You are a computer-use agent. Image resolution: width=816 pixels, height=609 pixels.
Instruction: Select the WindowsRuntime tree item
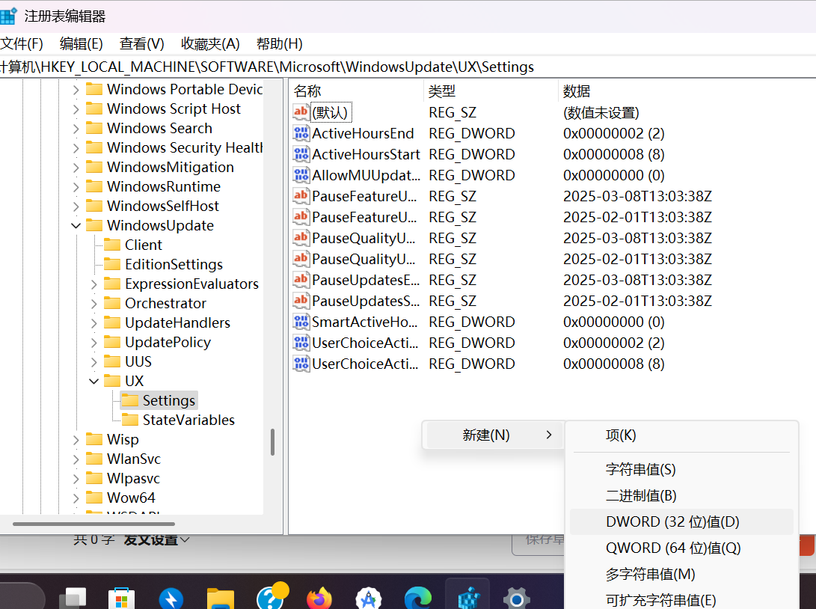click(163, 186)
